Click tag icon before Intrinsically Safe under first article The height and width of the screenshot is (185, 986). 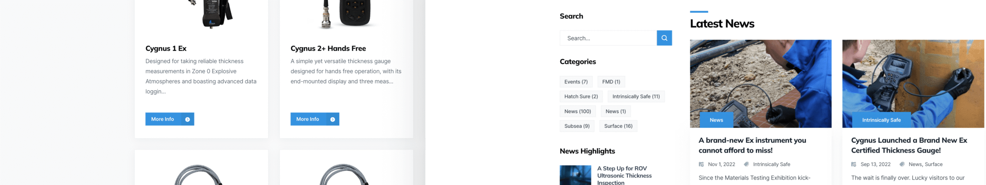746,164
